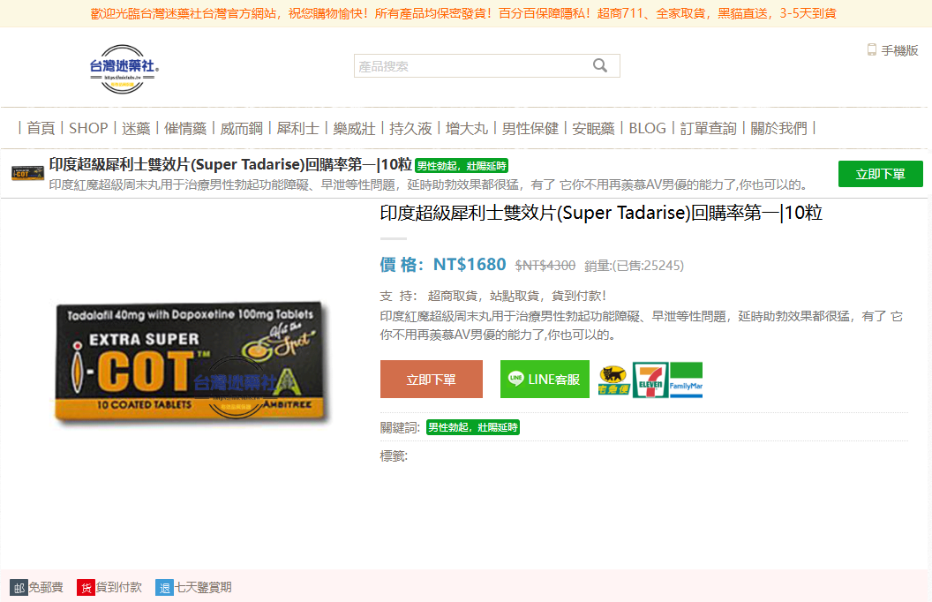Image resolution: width=932 pixels, height=602 pixels.
Task: Click the 手機版 mobile version icon
Action: click(x=872, y=50)
